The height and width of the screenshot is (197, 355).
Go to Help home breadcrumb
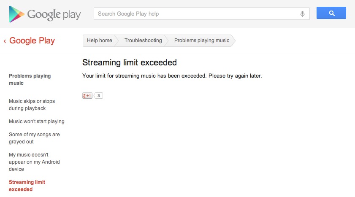(100, 40)
